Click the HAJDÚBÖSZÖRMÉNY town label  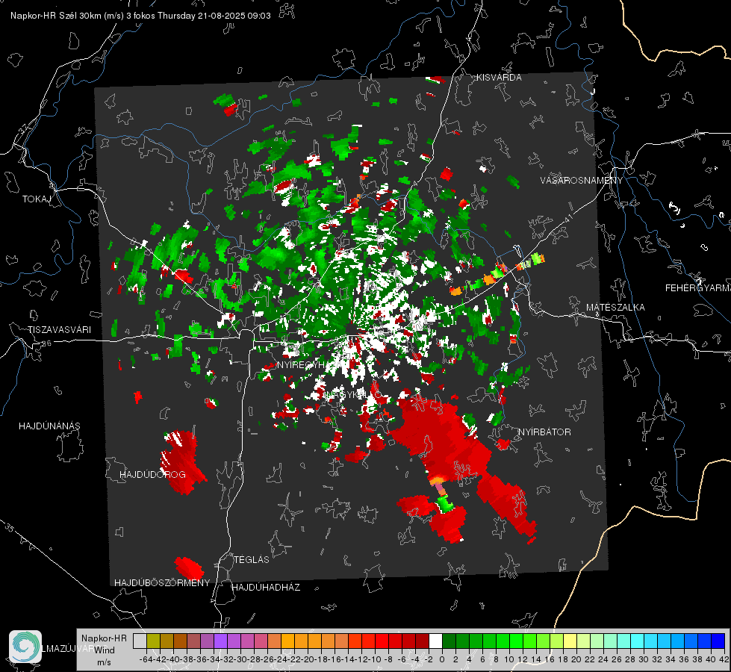(x=162, y=582)
